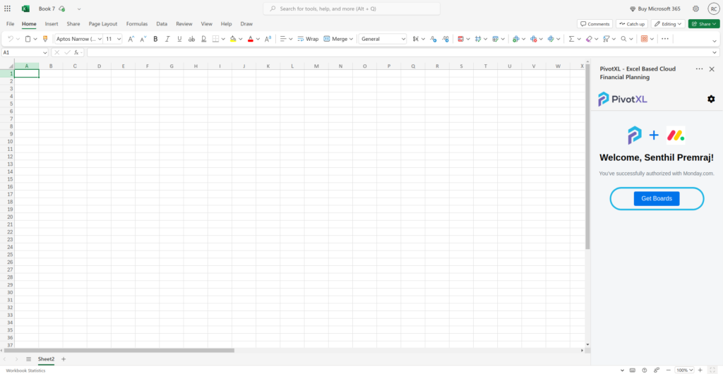Open the font color dropdown arrow
Screen dimensions: 723x374
pos(258,39)
